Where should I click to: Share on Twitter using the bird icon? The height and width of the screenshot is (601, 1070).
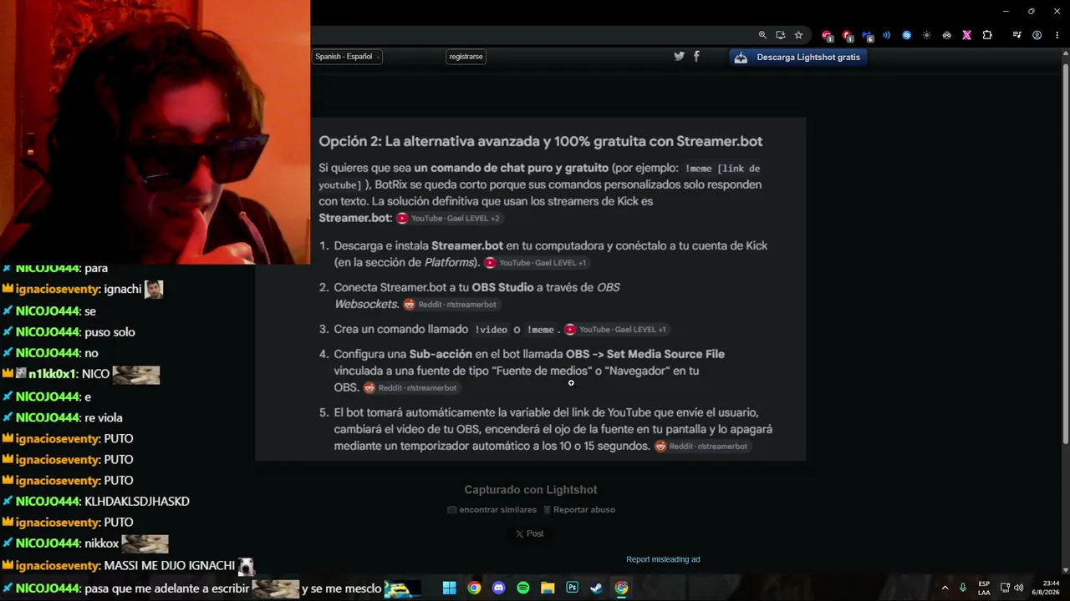tap(679, 56)
